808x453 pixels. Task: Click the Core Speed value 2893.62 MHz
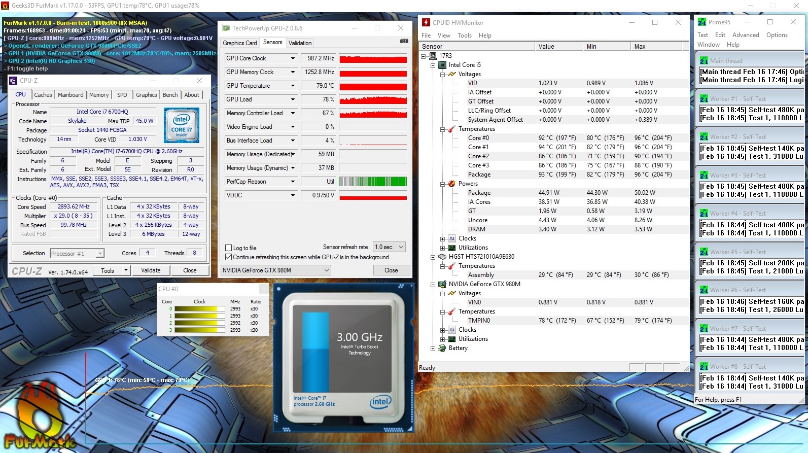74,207
